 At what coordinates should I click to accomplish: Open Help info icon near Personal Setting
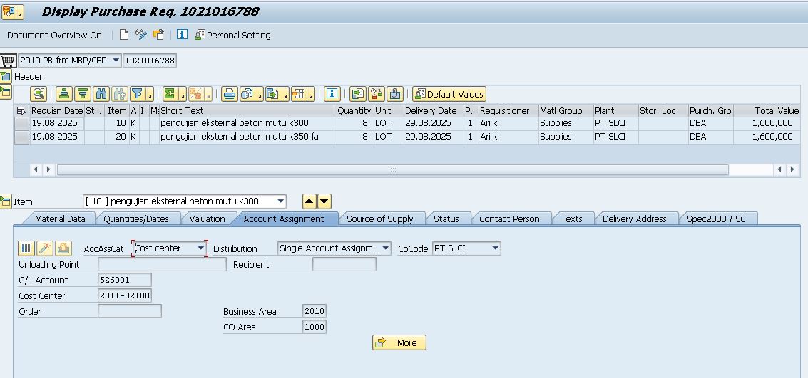182,35
